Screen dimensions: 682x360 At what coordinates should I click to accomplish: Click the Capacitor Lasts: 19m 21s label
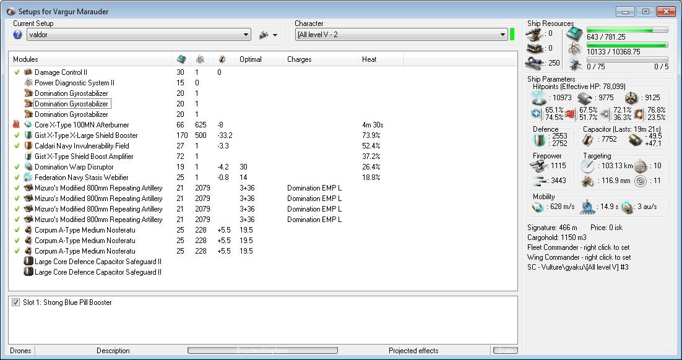[x=621, y=129]
